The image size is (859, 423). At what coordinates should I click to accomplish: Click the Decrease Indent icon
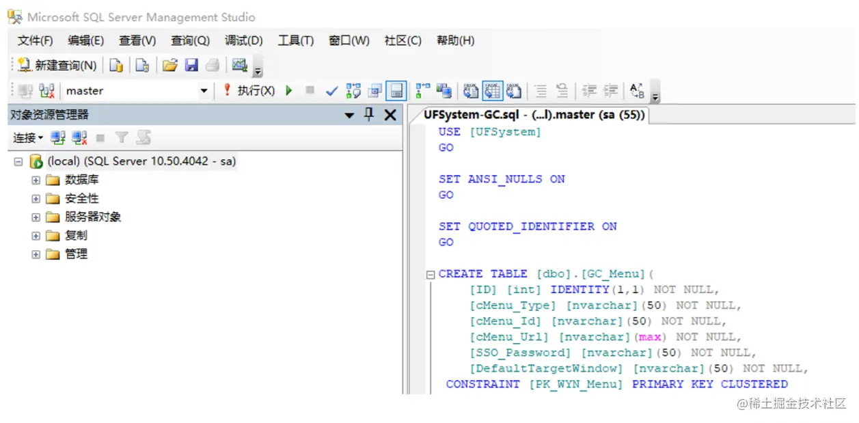tap(589, 91)
